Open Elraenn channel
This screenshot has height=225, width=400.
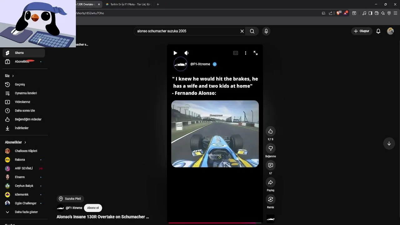click(x=24, y=177)
